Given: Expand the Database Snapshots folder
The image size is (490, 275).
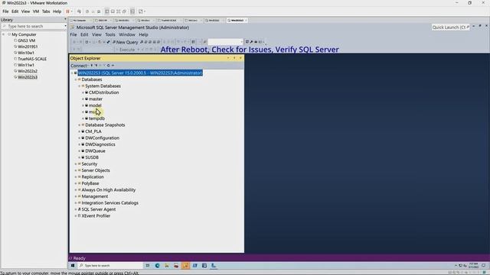Looking at the screenshot, I should (80, 125).
